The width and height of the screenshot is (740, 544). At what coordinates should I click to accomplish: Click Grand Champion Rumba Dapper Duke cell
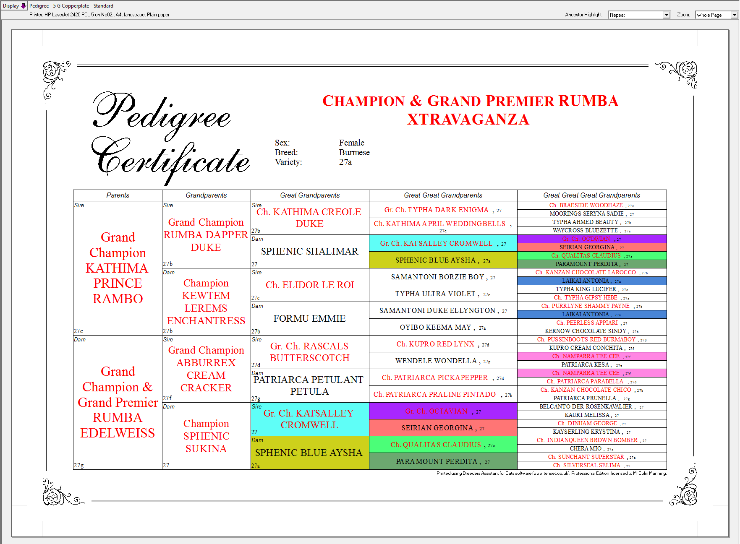click(206, 234)
